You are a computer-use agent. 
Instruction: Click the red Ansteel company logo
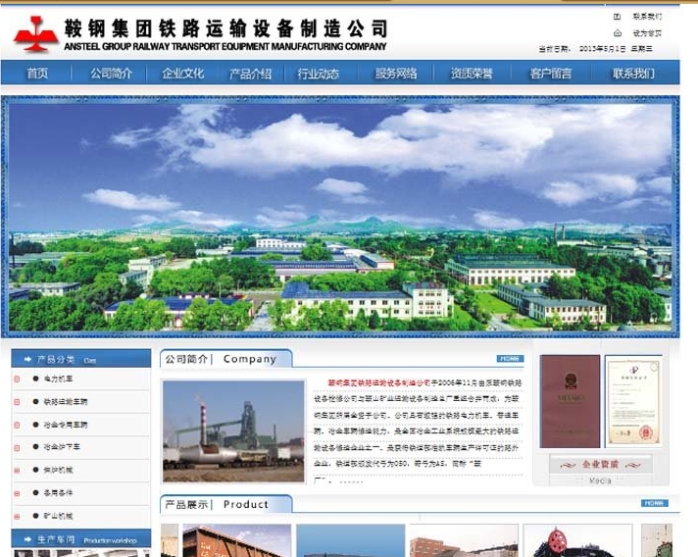(35, 33)
